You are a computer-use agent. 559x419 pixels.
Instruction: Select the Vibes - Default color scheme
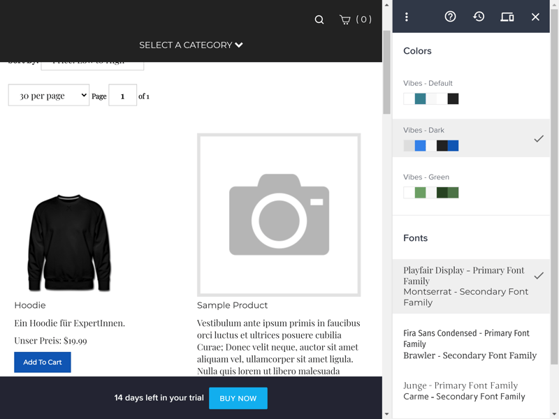point(470,92)
